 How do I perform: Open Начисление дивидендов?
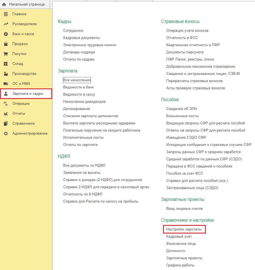click(84, 102)
